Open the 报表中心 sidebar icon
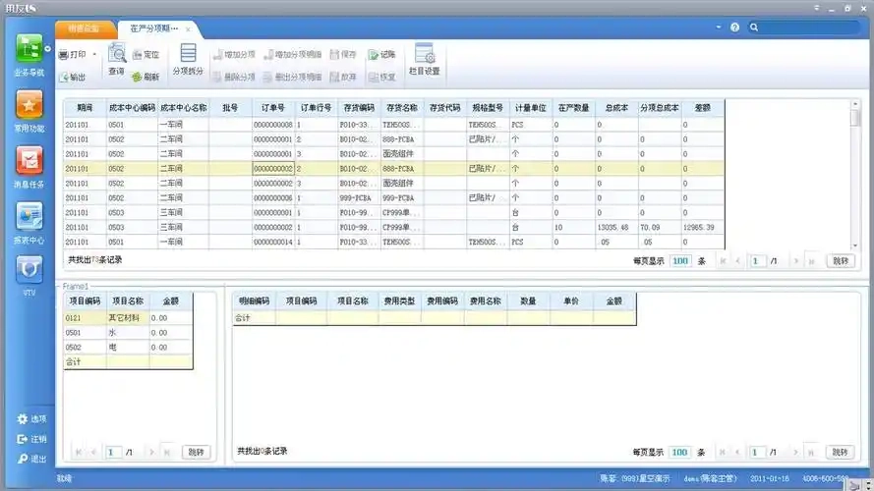The image size is (874, 491). point(29,217)
